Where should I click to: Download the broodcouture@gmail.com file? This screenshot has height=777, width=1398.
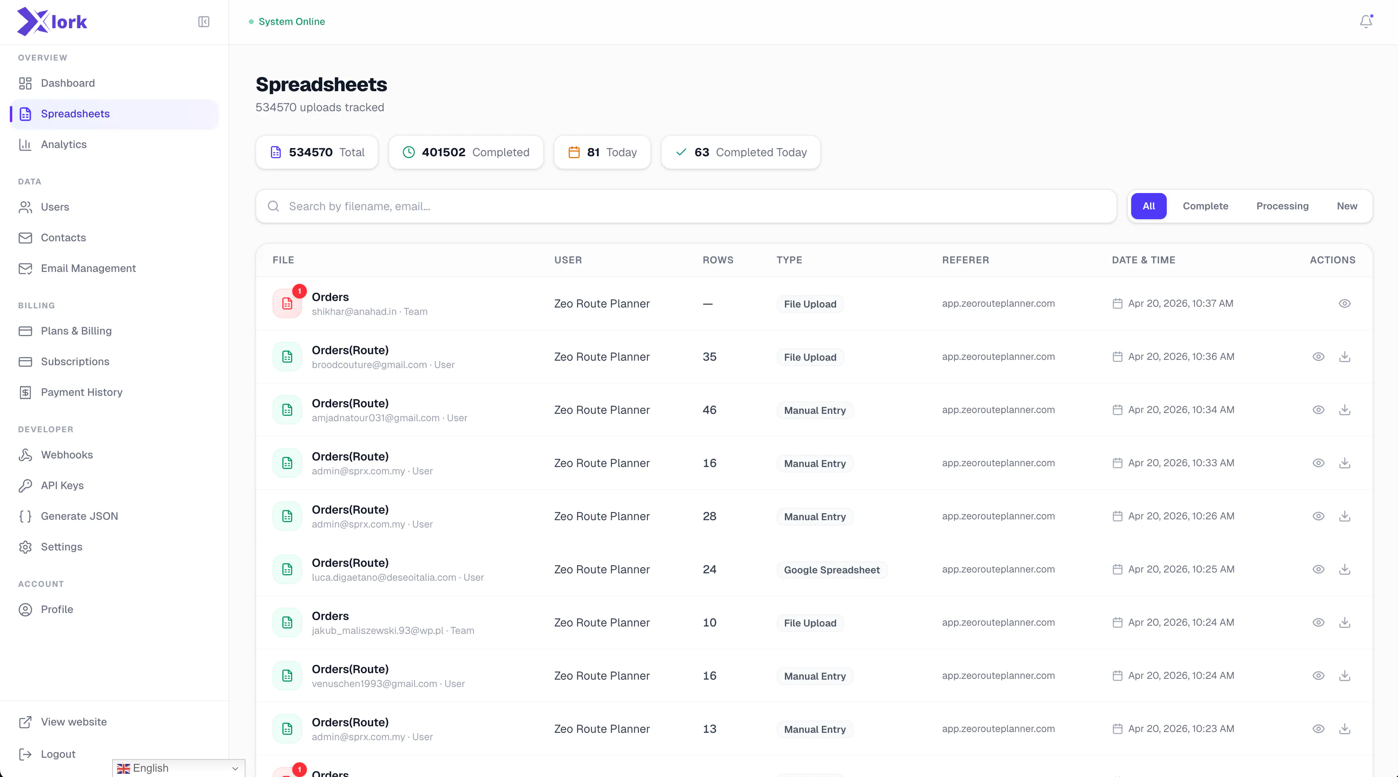coord(1344,357)
